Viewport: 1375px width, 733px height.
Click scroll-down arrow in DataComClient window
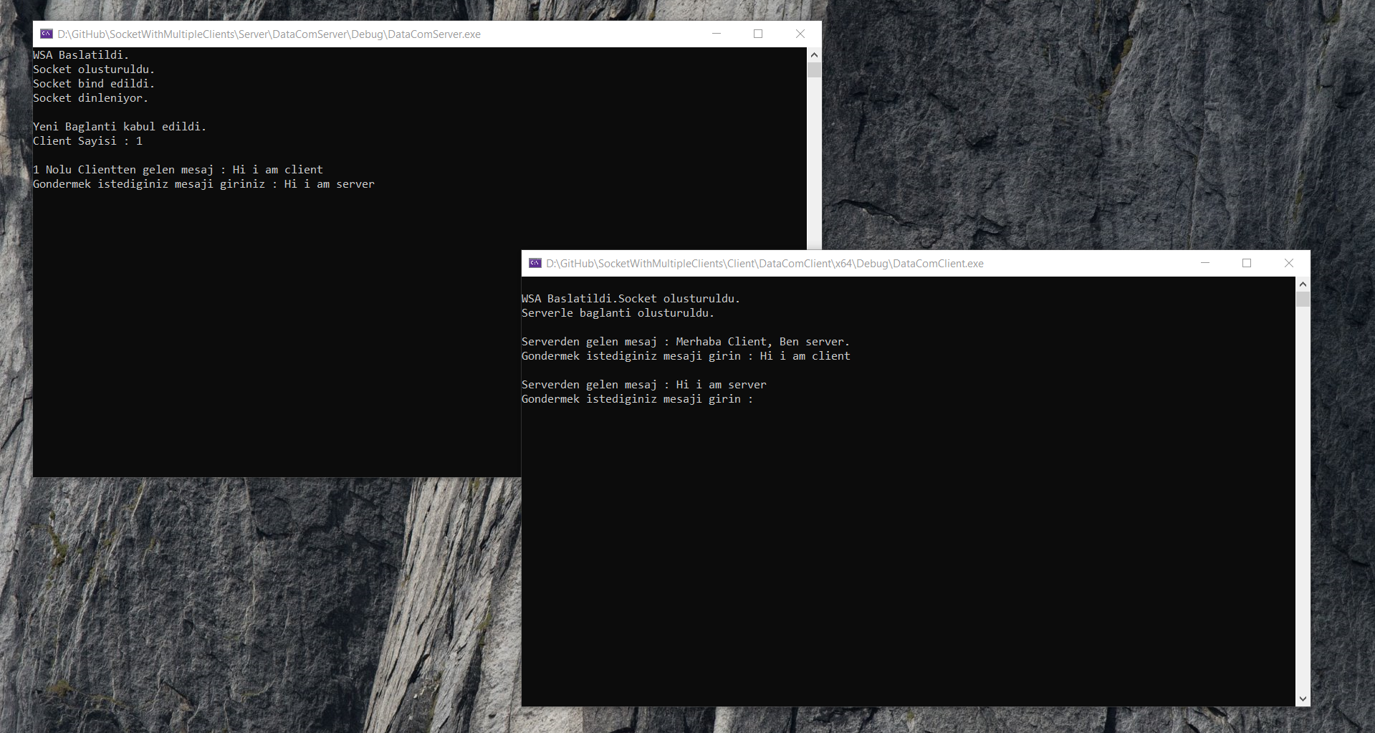point(1303,699)
